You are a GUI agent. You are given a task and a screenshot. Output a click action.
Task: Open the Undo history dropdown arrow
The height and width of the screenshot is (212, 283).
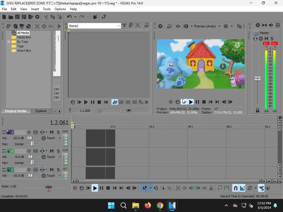[x=75, y=17]
